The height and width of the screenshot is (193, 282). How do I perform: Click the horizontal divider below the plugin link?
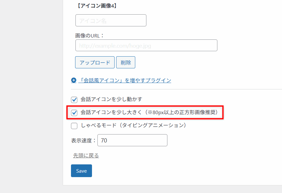click(x=176, y=89)
